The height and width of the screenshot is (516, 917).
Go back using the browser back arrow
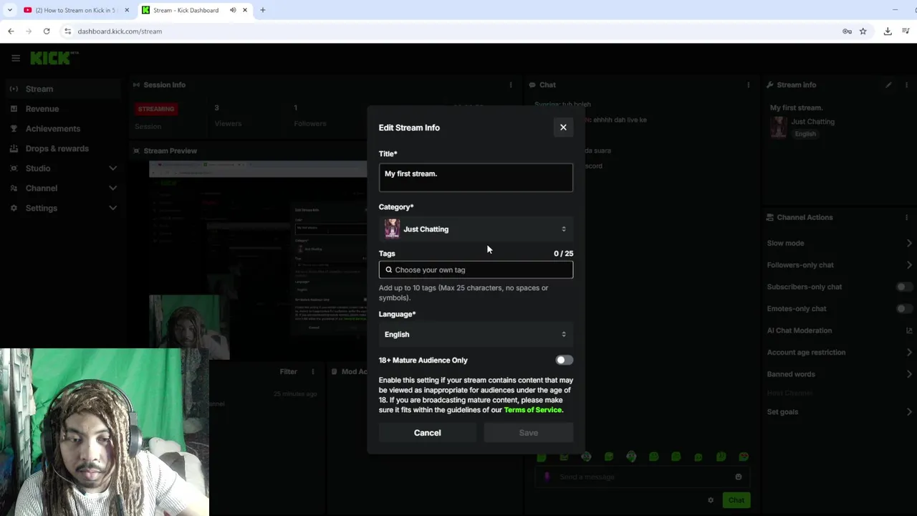(11, 31)
